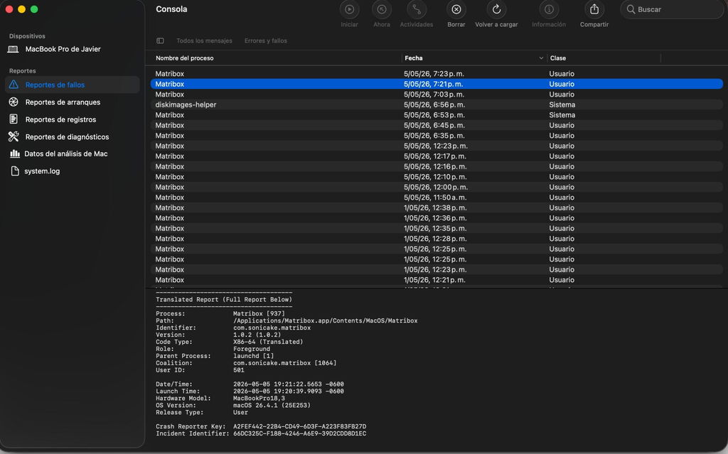
Task: Open the Actividades toolbar icon
Action: (417, 9)
